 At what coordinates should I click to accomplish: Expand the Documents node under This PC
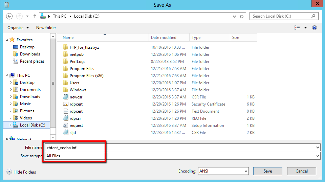[x=10, y=90]
